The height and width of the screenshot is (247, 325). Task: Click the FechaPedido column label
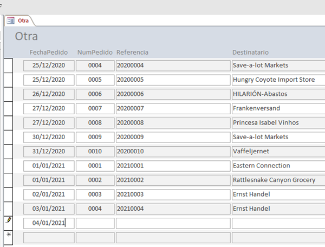pos(49,52)
